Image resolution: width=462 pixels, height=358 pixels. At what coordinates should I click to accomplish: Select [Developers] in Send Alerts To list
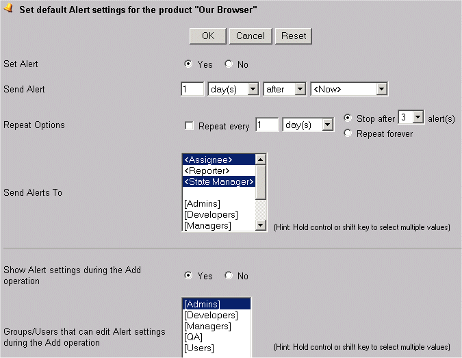(211, 215)
